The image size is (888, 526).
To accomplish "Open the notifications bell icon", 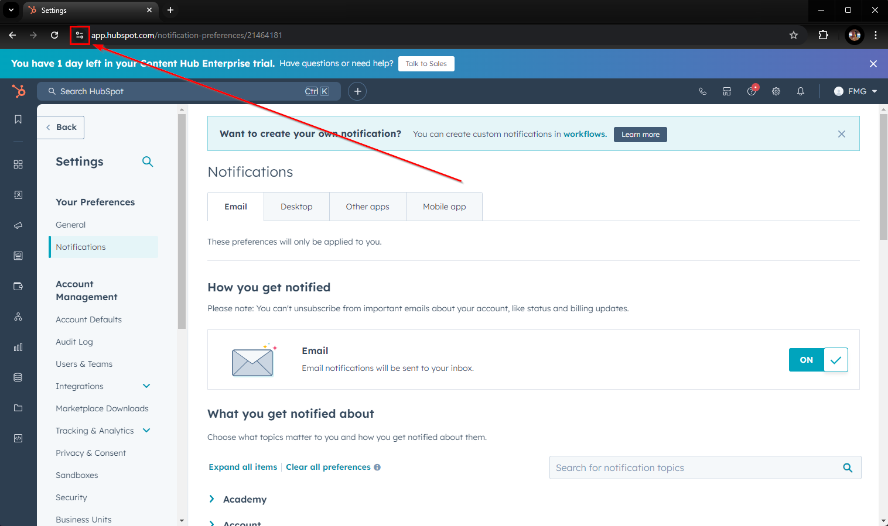I will click(801, 91).
